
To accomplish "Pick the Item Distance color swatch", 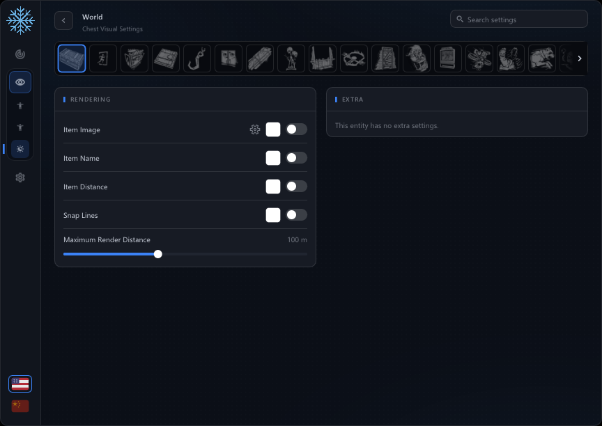I will click(273, 187).
